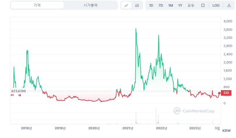Switch to the 시가총액 (market cap) tab
The width and height of the screenshot is (236, 138).
(91, 5)
